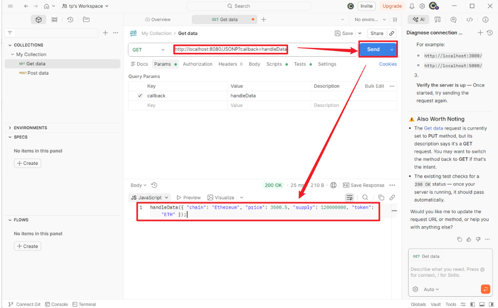The height and width of the screenshot is (308, 498).
Task: Open the Save options dropdown arrow
Action: [360, 33]
